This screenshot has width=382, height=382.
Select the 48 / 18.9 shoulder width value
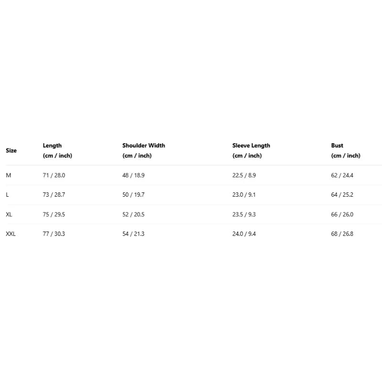tap(133, 175)
